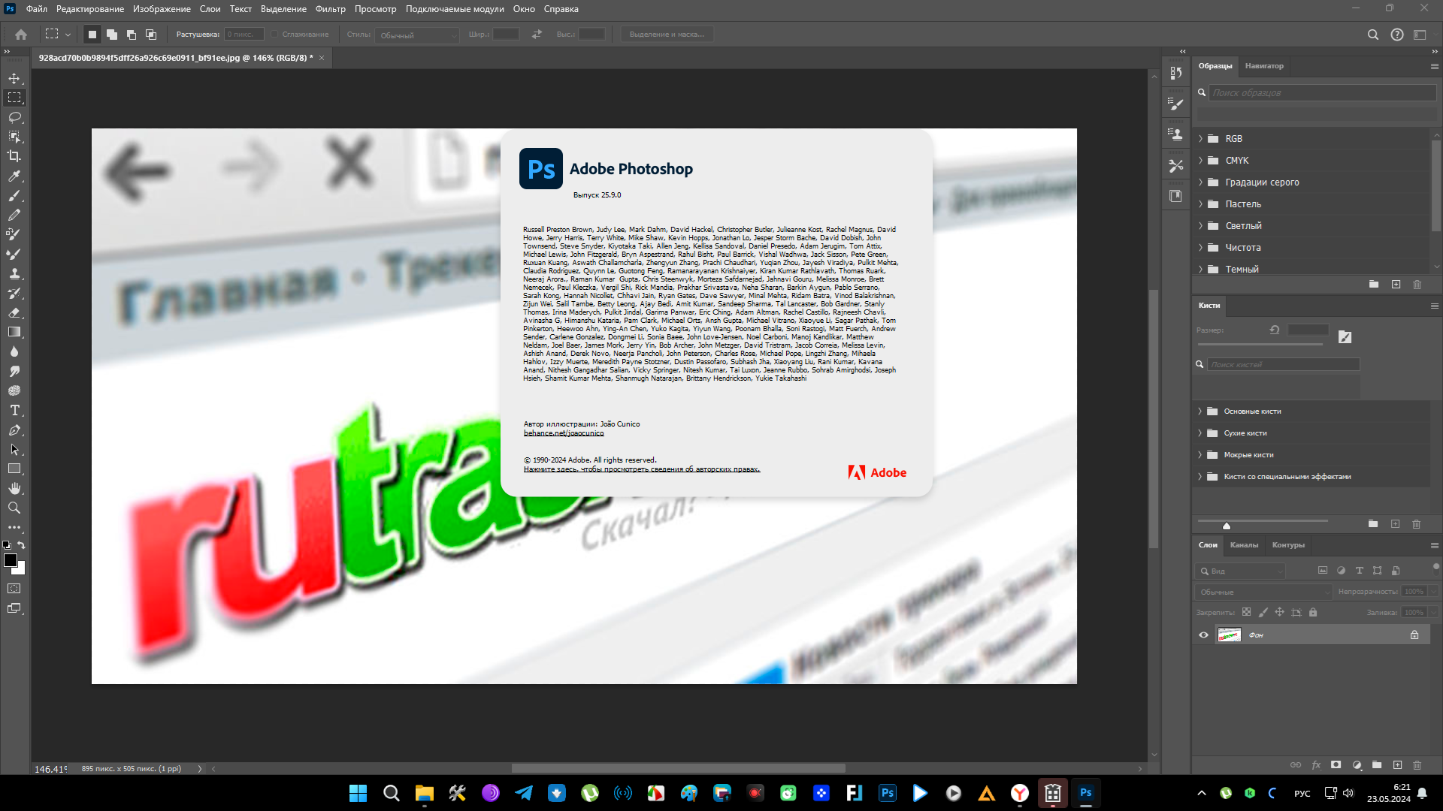Select the Eyedropper tool

coord(14,176)
